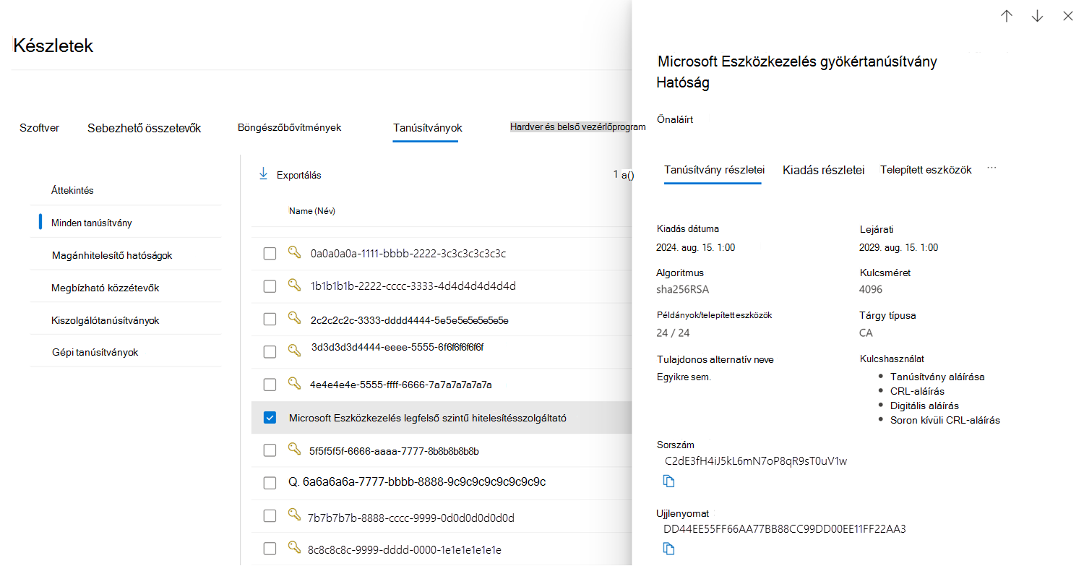
Task: Go to next item with down arrow
Action: pos(1038,17)
